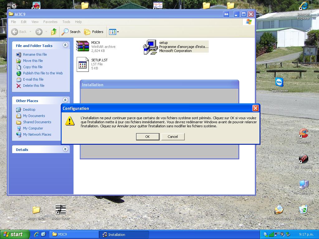319x239 pixels.
Task: Toggle the Folders pane button
Action: 94,32
